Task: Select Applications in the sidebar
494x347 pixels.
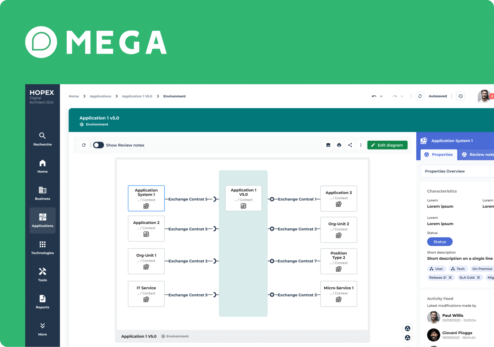Action: click(x=42, y=220)
